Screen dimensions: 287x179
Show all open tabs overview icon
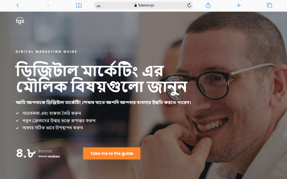pos(269,5)
